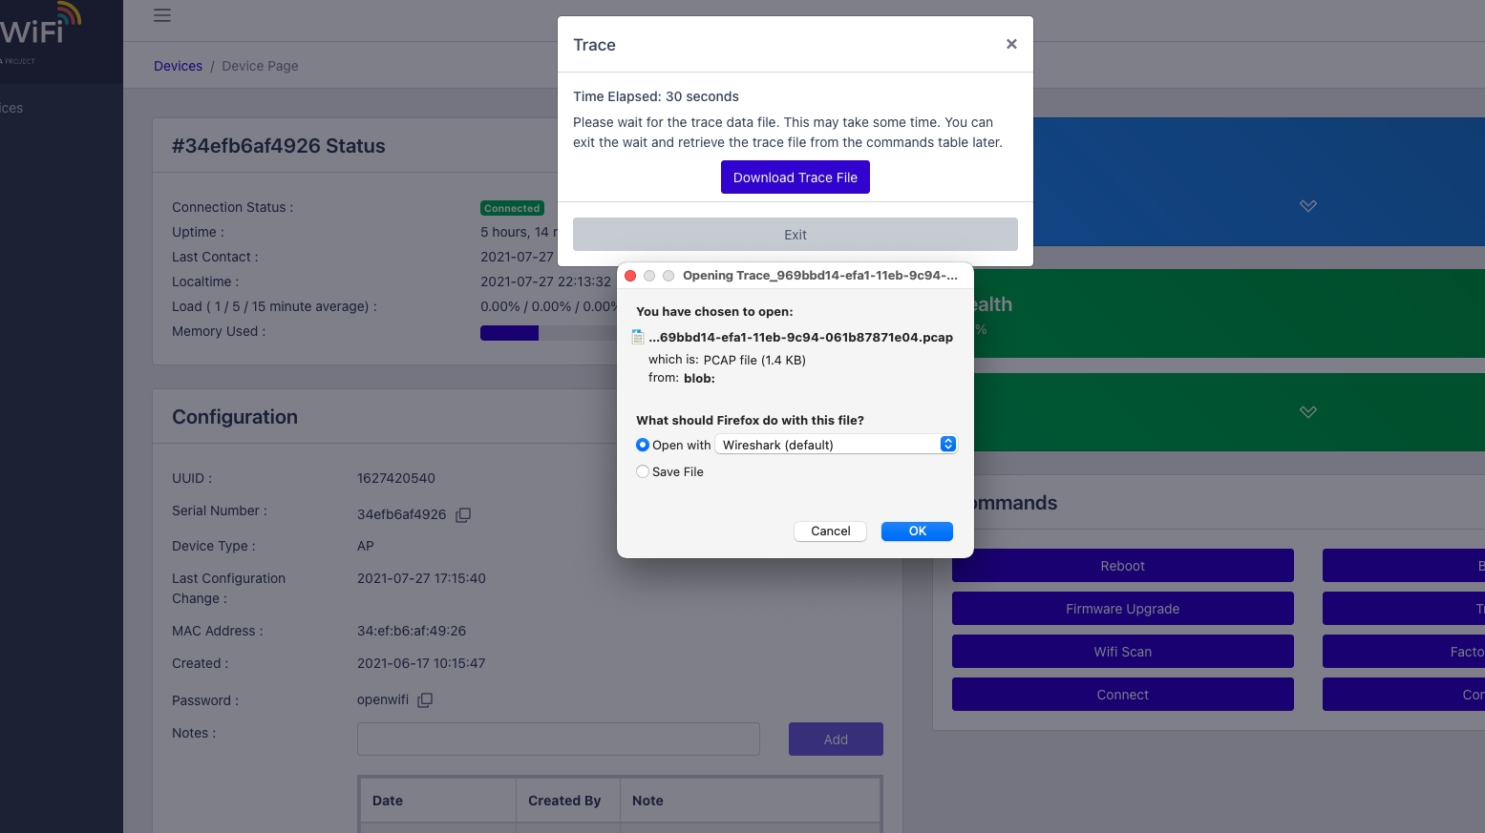This screenshot has height=833, width=1485.
Task: Go to Devices breadcrumb link
Action: coord(178,66)
